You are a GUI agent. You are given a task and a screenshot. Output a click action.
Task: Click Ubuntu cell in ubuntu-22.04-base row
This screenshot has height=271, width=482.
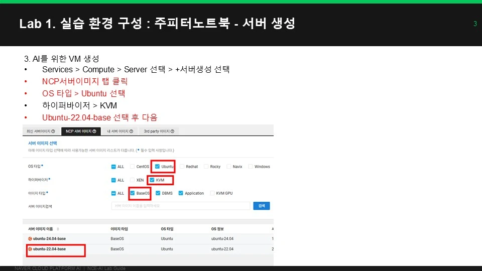point(167,249)
